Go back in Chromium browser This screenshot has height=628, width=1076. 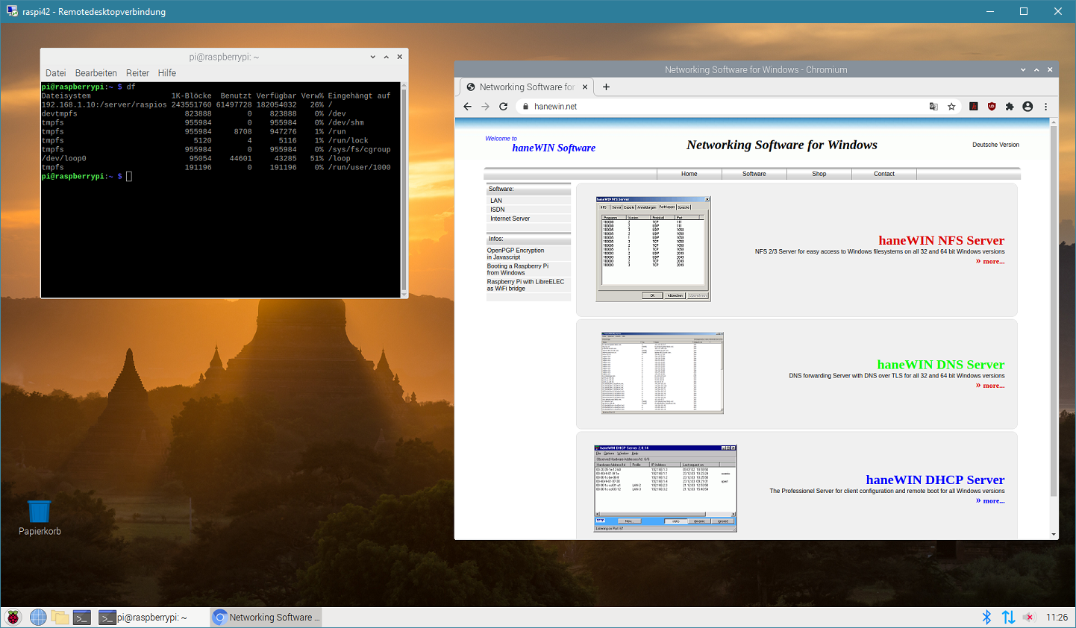point(468,107)
